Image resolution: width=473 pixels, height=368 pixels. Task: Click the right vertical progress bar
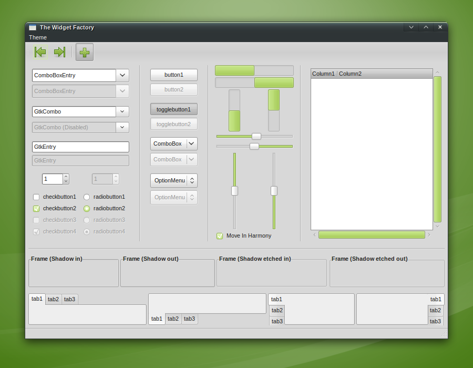(x=274, y=110)
